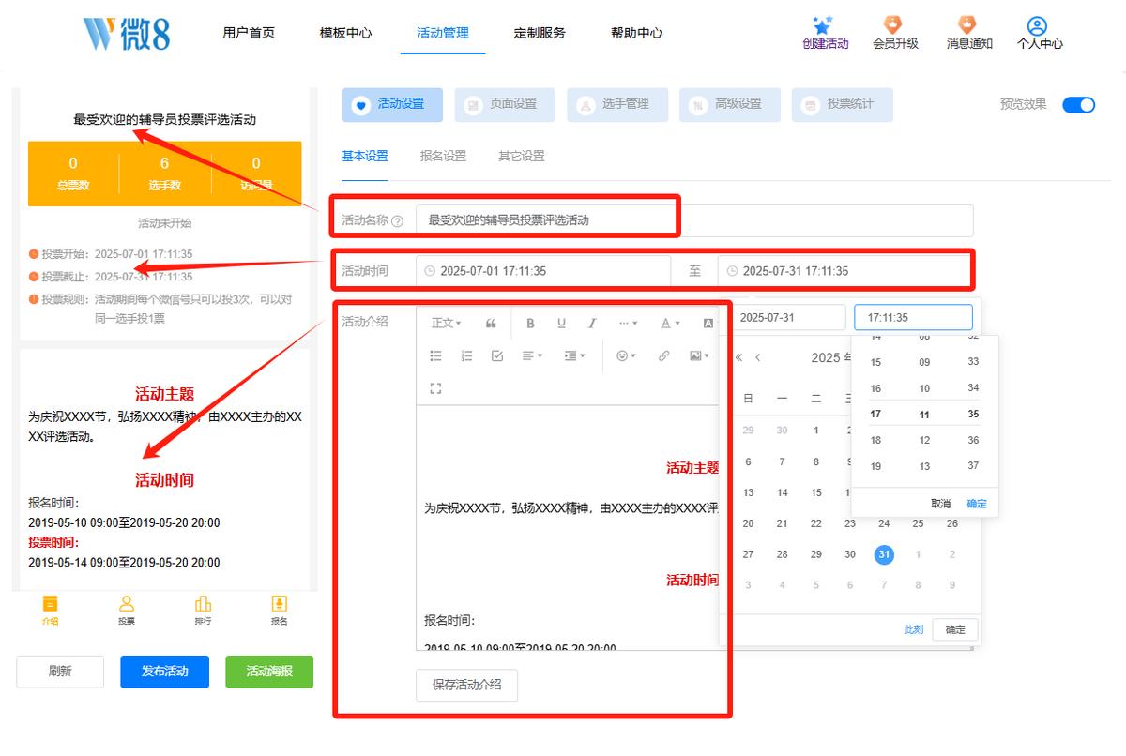
Task: Apply underline formatting in the editor
Action: [561, 324]
